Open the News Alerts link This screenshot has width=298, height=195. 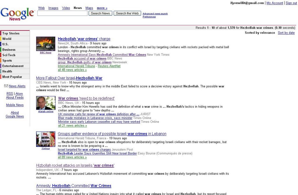(17, 86)
